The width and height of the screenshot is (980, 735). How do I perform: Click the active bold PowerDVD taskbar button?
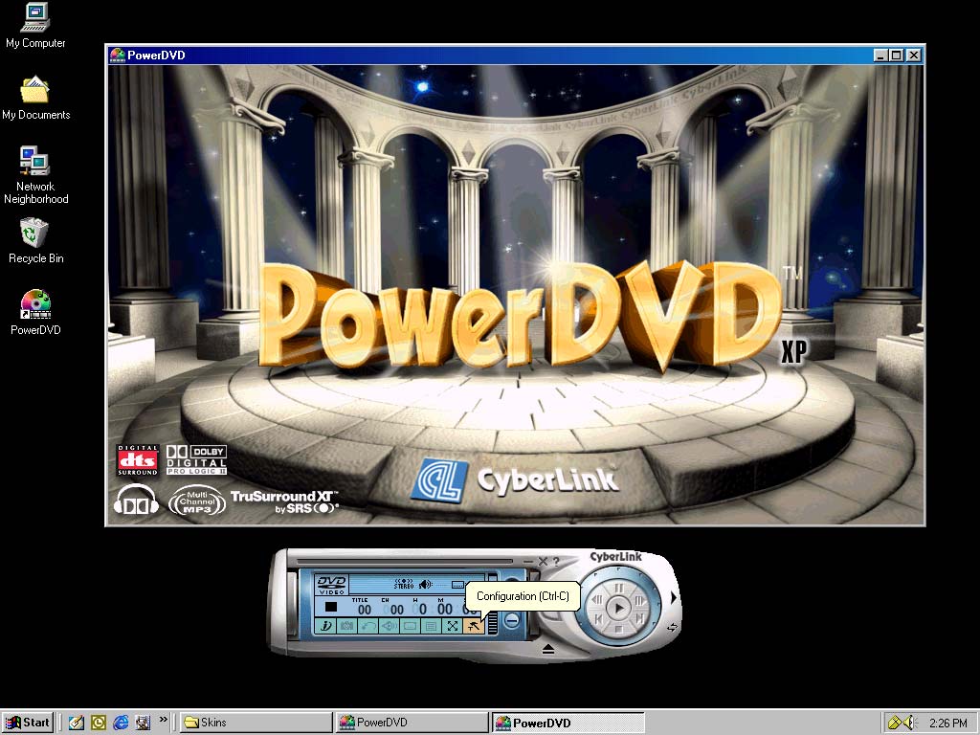(x=568, y=723)
